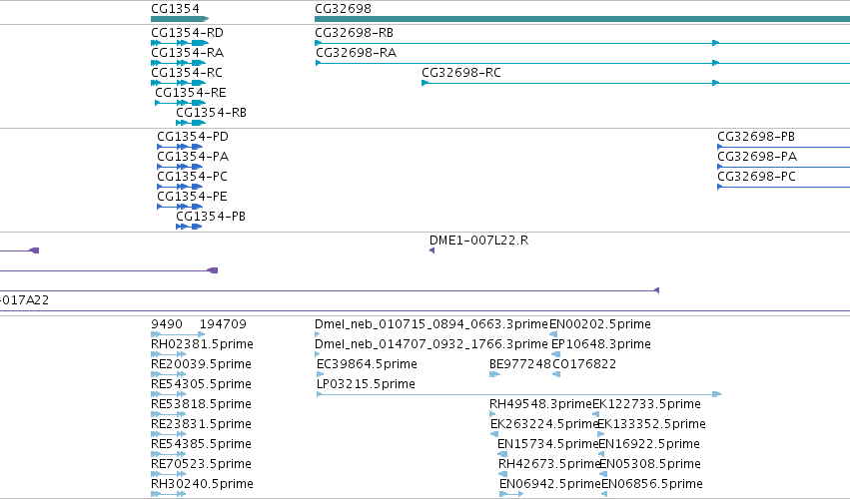This screenshot has height=499, width=850.
Task: Click the protein label CG1354-PC
Action: pos(192,177)
